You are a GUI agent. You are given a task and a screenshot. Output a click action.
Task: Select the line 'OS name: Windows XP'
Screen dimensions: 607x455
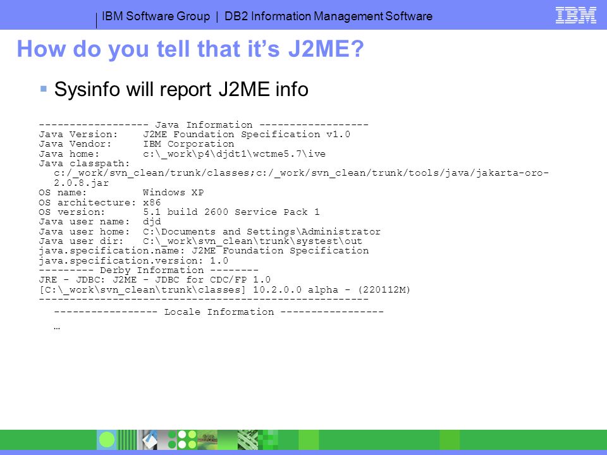click(x=121, y=193)
